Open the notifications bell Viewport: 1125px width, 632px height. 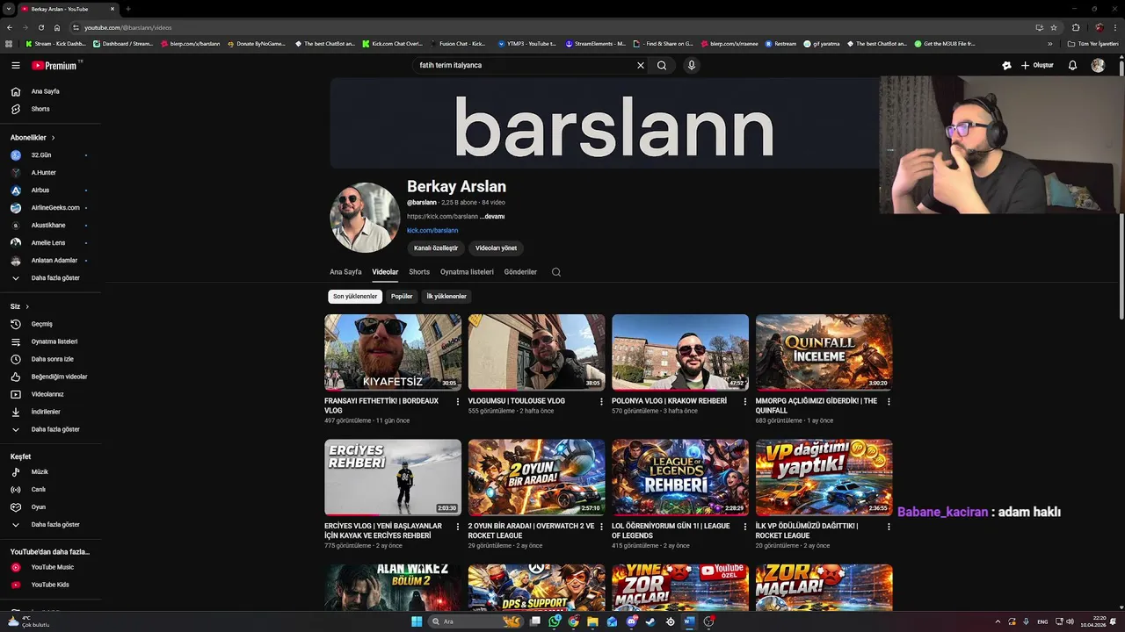pyautogui.click(x=1072, y=65)
